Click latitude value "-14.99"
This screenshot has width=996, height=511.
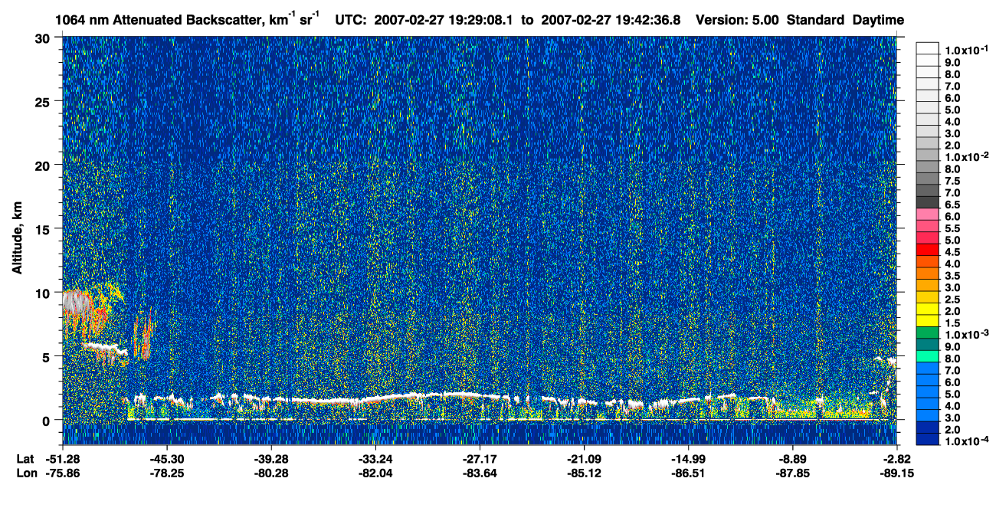[x=687, y=459]
